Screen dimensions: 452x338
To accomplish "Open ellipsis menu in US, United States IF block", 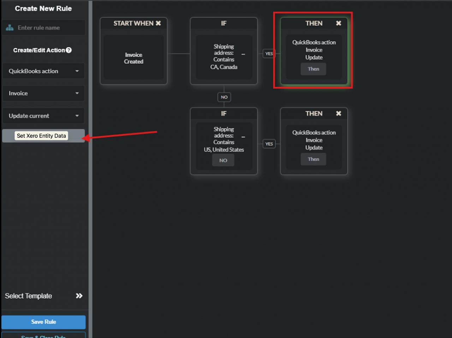I will [x=243, y=137].
